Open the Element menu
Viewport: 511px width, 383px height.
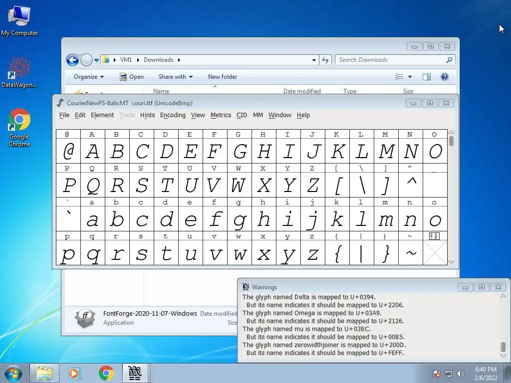pyautogui.click(x=102, y=115)
